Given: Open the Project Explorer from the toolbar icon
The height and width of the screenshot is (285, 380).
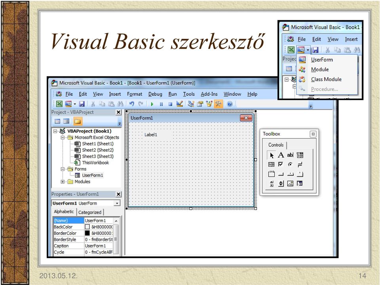Looking at the screenshot, I should [191, 104].
